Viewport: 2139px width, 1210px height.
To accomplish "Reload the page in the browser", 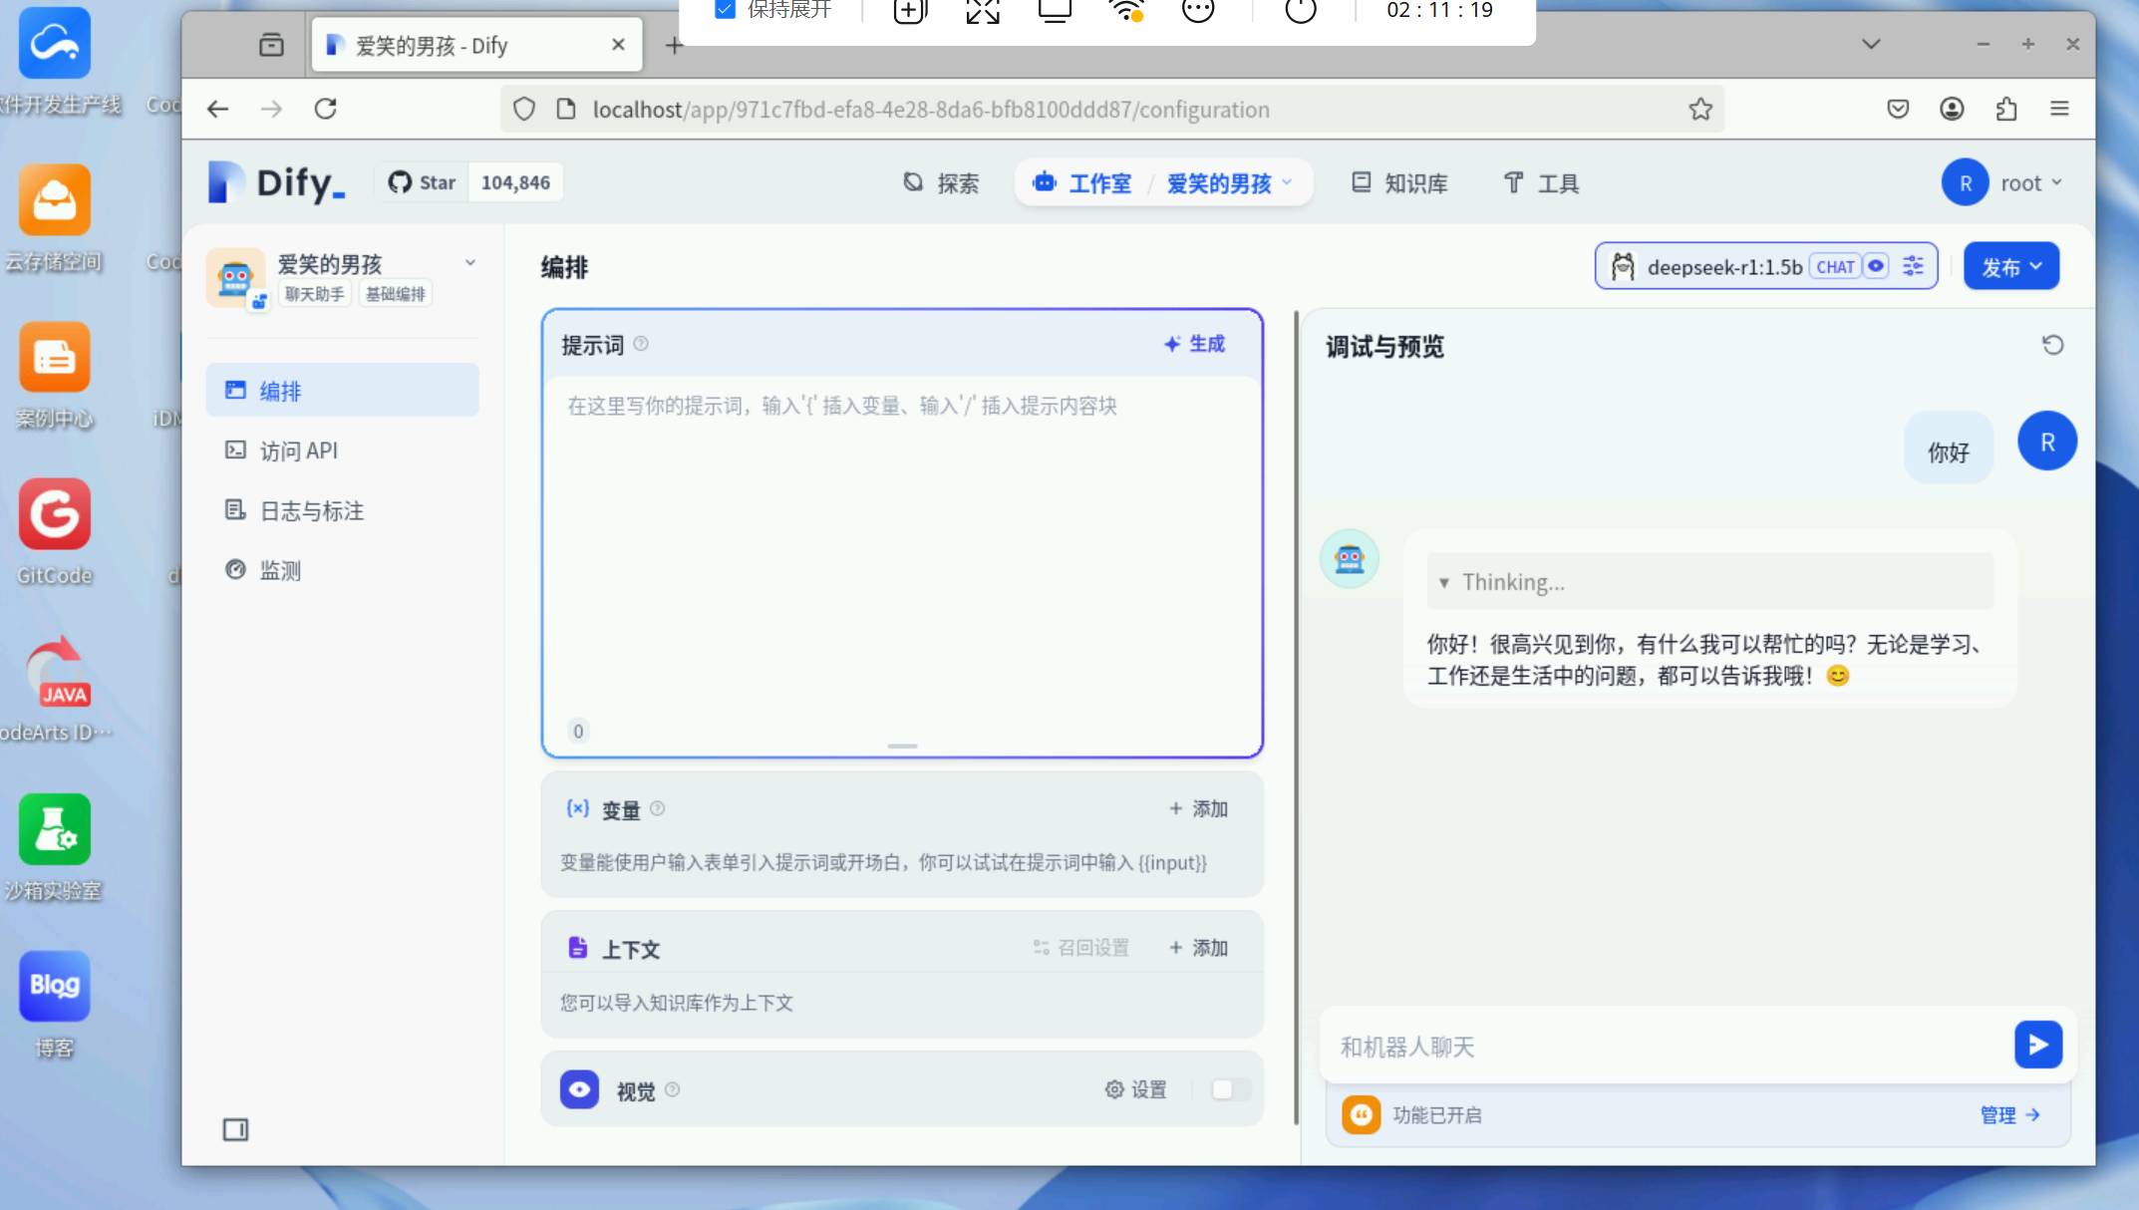I will coord(326,109).
